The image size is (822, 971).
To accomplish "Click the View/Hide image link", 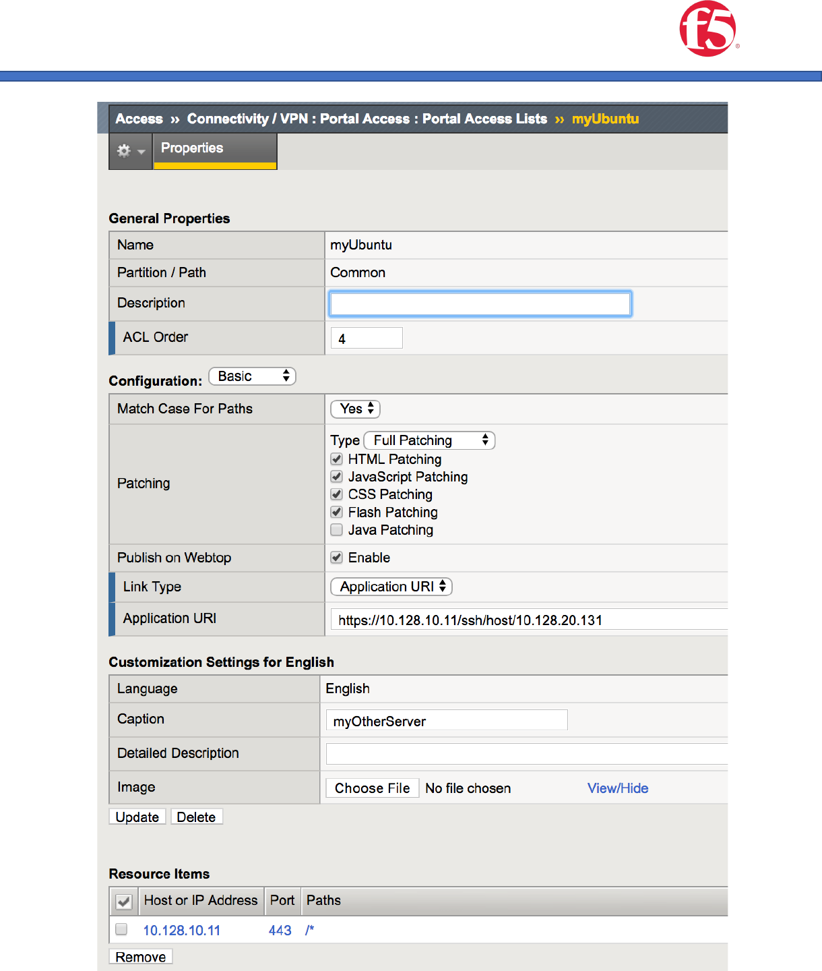I will click(618, 788).
